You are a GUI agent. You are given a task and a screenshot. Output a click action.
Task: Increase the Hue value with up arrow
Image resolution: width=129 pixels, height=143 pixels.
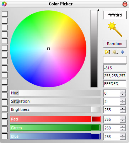123,92
